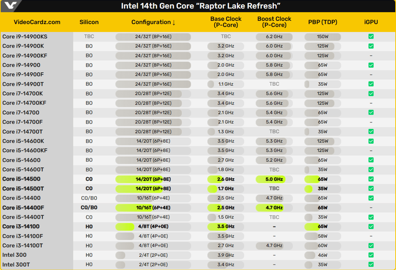Click the VideoCardz.com header label

(37, 22)
